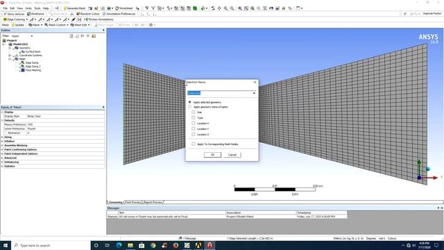444x250 pixels.
Task: Expand the Assembly Meshing section
Action: 2,145
